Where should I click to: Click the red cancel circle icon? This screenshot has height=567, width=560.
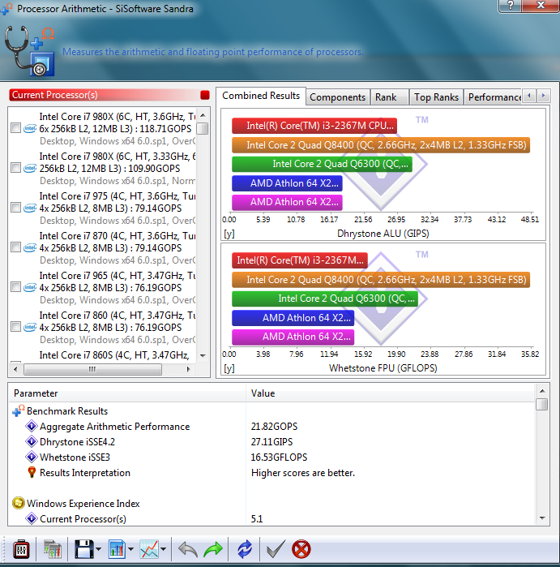301,549
